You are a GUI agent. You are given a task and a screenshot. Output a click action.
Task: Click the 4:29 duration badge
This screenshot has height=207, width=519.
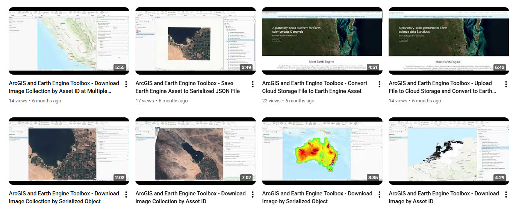(x=500, y=178)
